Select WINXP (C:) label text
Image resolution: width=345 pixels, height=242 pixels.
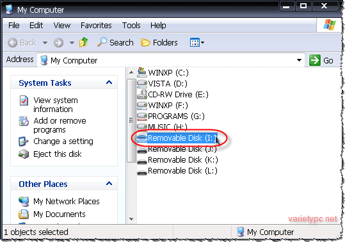tap(168, 72)
